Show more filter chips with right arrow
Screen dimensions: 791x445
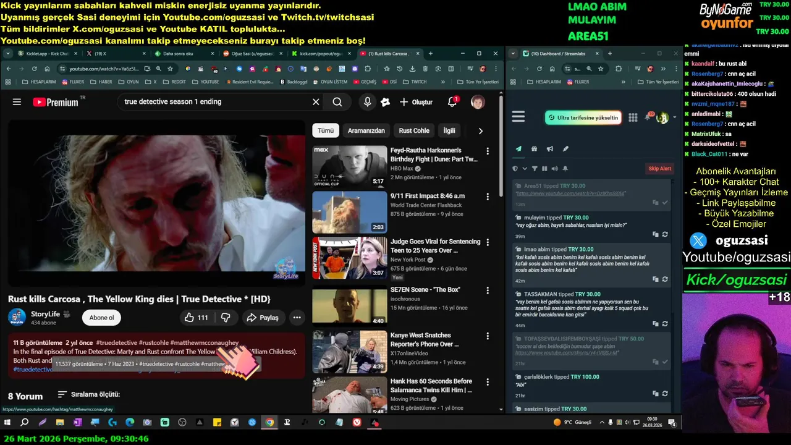(x=480, y=130)
